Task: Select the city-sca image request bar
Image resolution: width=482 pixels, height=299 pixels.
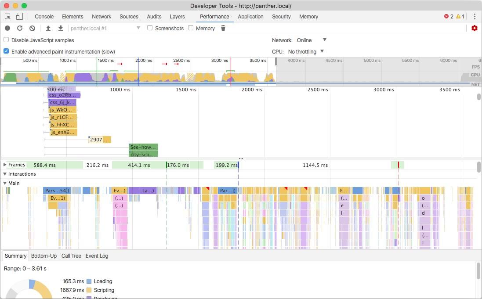Action: (x=143, y=154)
